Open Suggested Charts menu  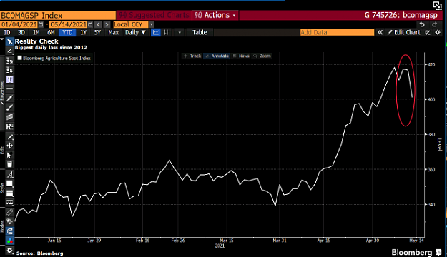(x=154, y=15)
